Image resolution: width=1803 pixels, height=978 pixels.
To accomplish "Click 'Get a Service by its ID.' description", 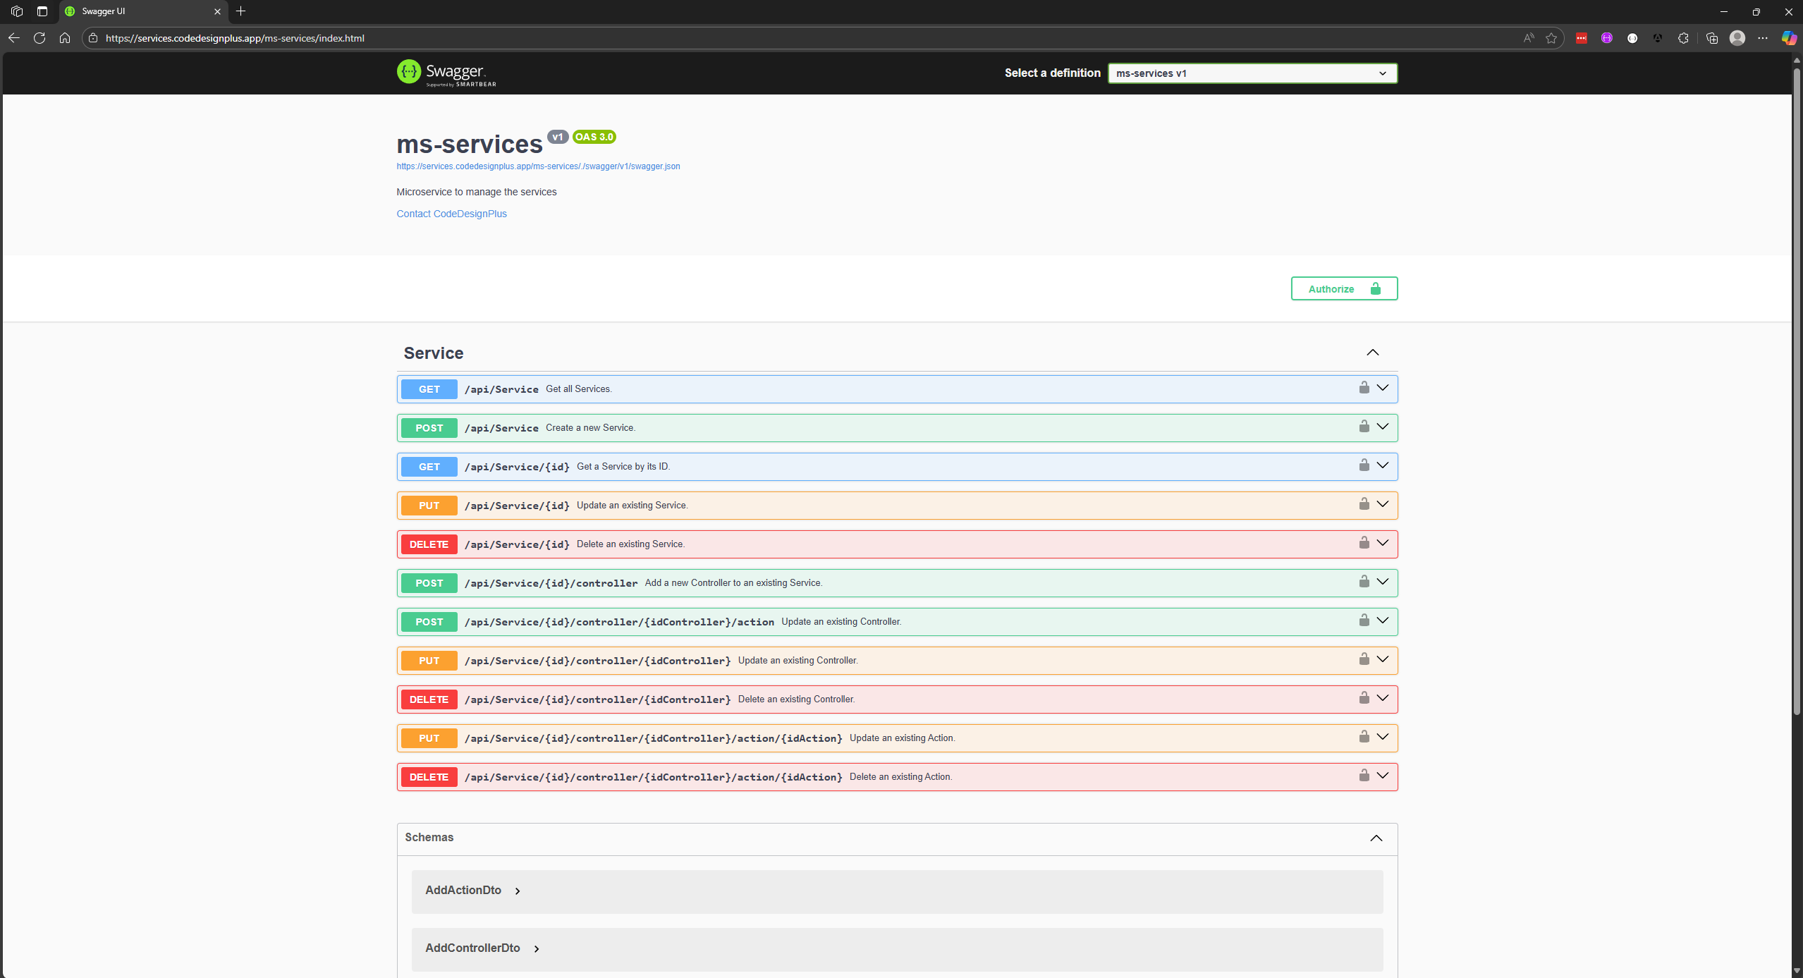I will pyautogui.click(x=623, y=466).
